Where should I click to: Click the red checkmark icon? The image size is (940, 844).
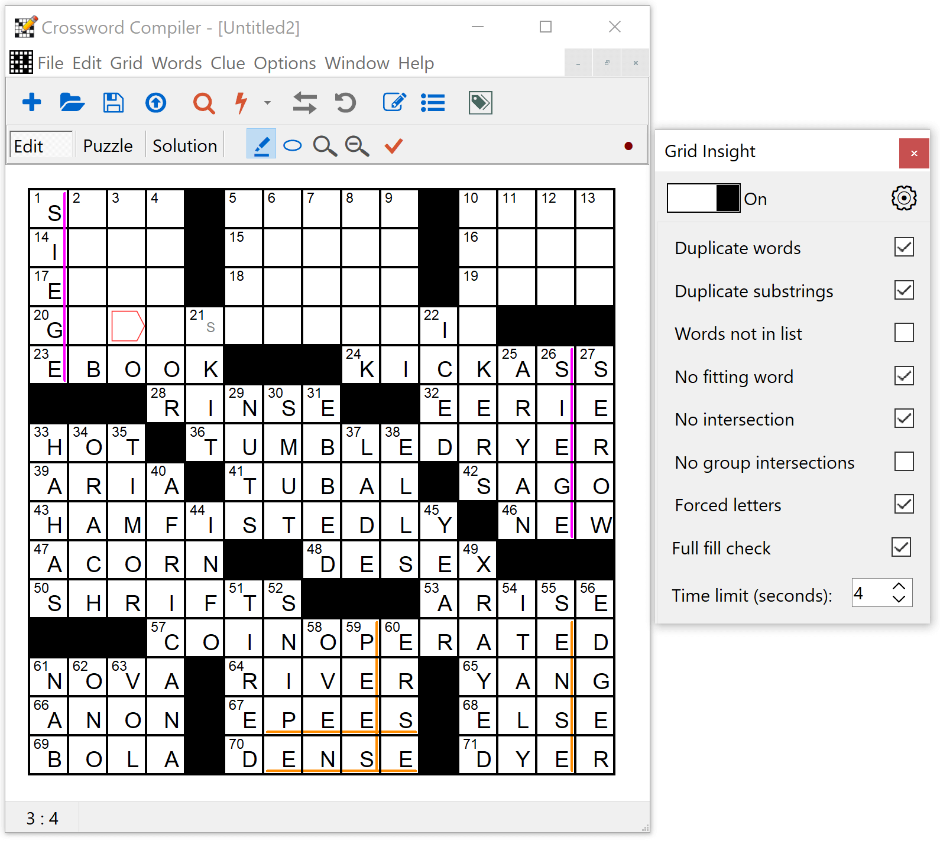(393, 145)
